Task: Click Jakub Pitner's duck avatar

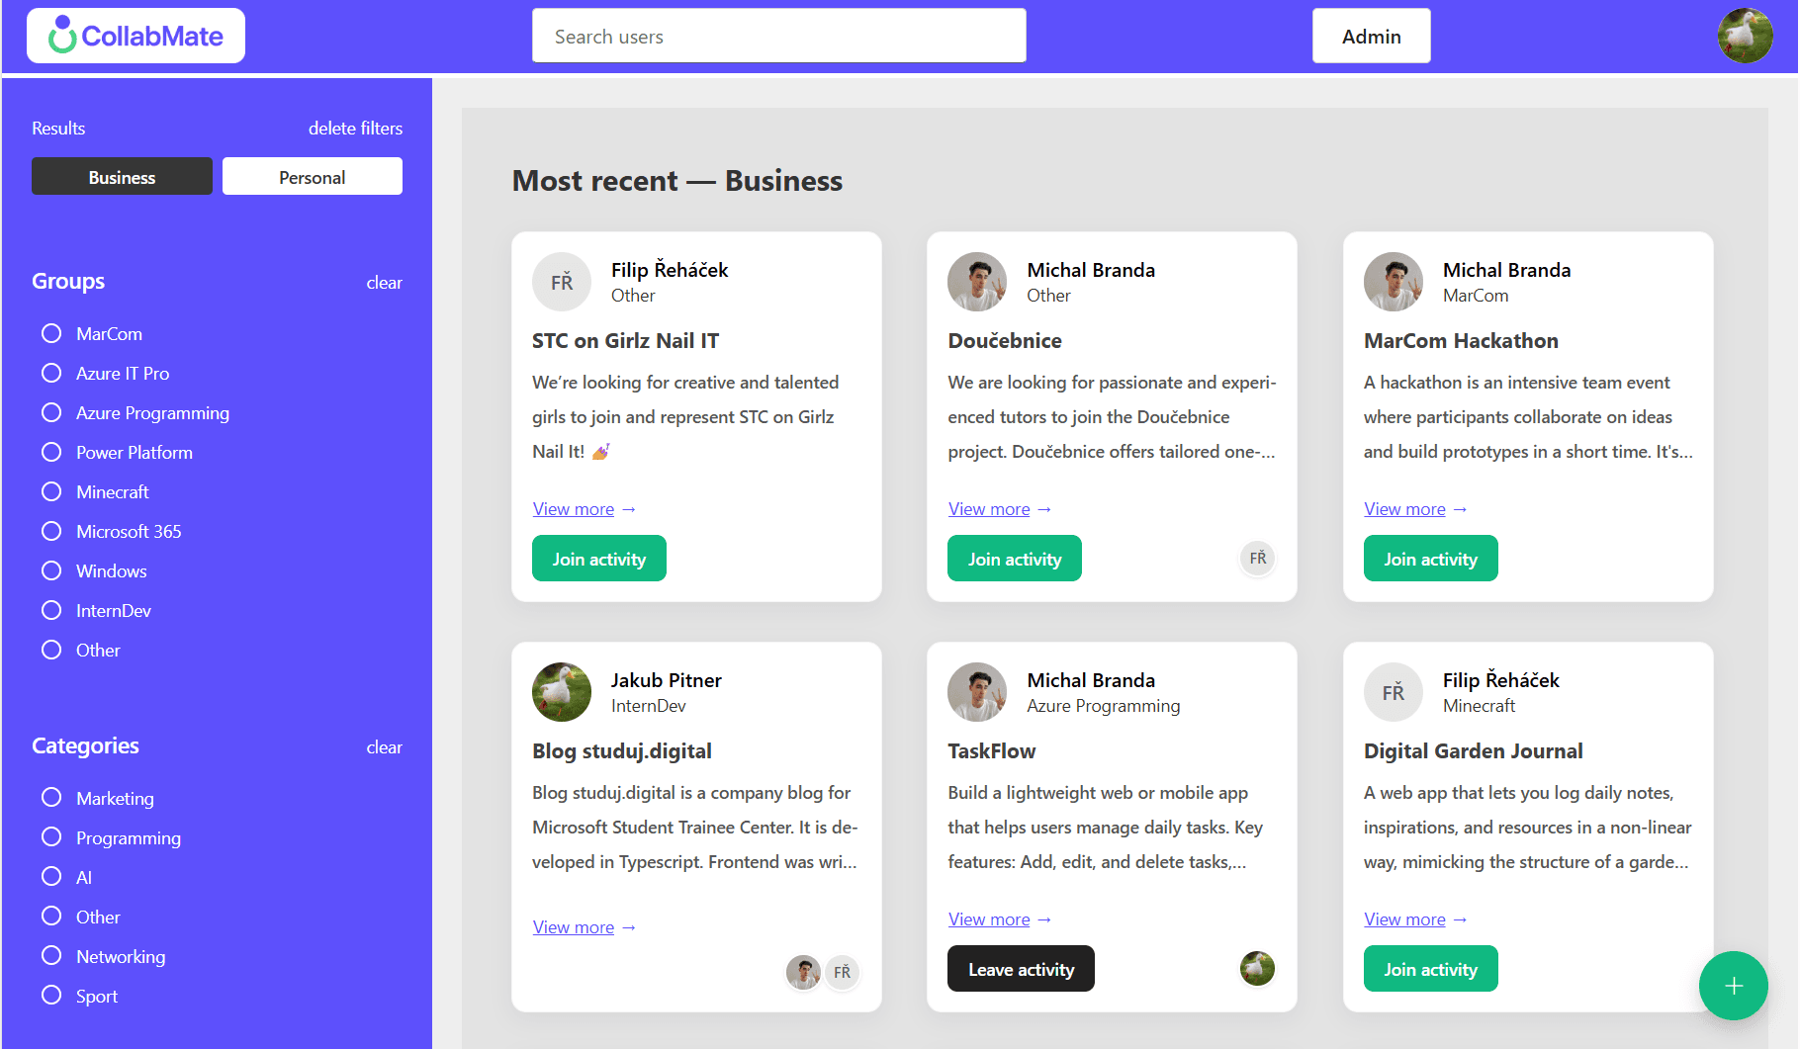Action: [x=562, y=692]
